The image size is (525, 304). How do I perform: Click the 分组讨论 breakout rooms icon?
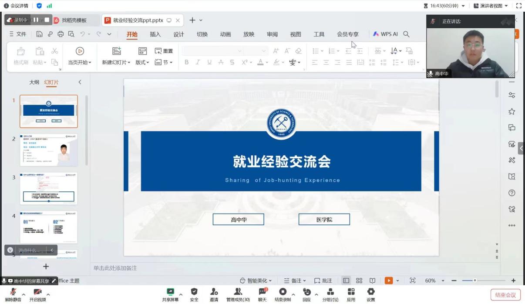point(330,292)
